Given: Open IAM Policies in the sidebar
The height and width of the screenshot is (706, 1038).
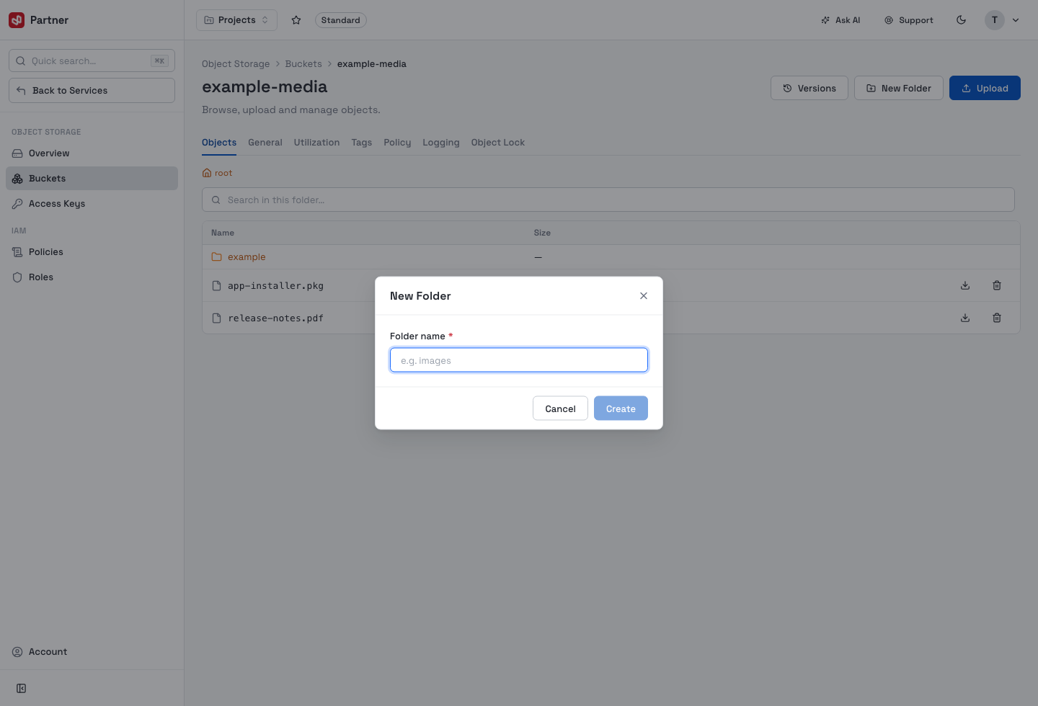Looking at the screenshot, I should 92,252.
